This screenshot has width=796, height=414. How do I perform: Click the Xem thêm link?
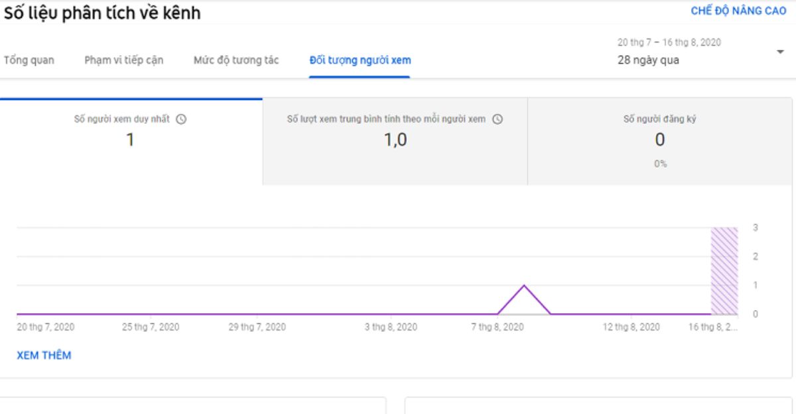(44, 355)
